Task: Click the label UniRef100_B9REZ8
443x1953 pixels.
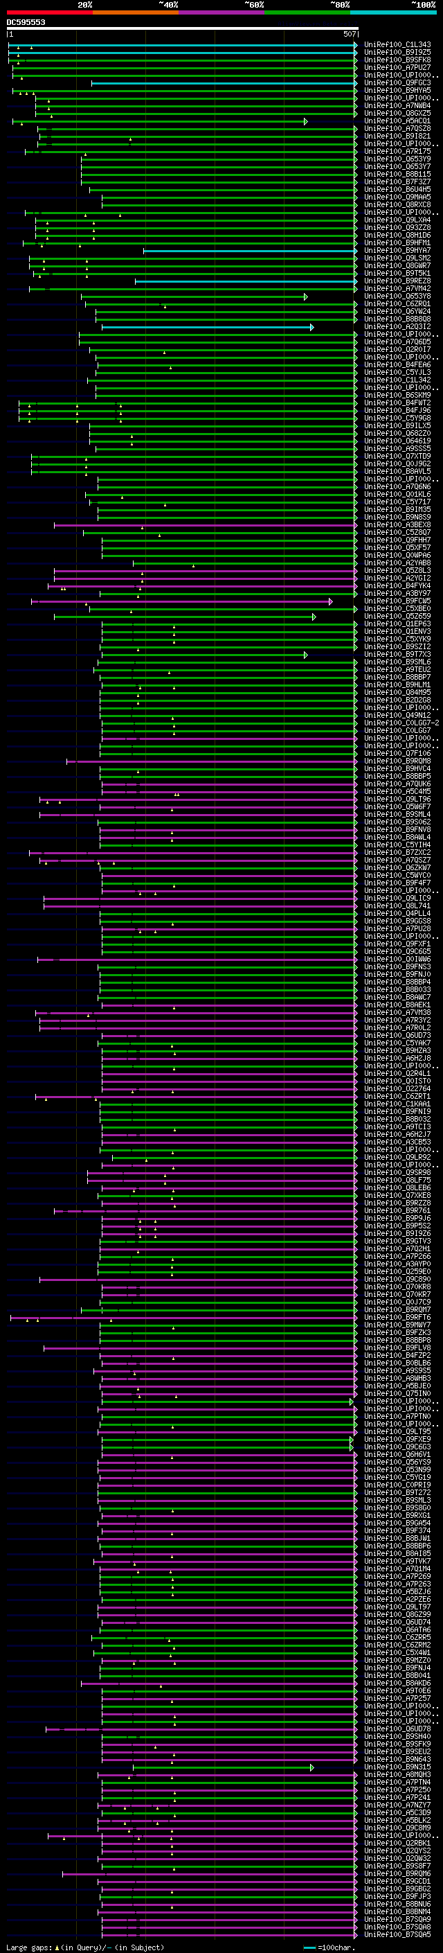Action: pos(397,281)
